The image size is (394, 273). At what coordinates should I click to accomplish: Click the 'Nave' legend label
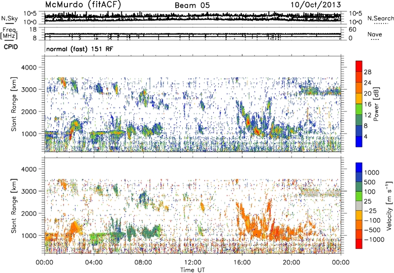pos(375,34)
